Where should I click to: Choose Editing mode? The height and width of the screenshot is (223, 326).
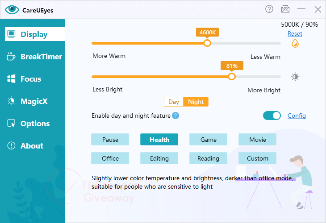click(159, 158)
